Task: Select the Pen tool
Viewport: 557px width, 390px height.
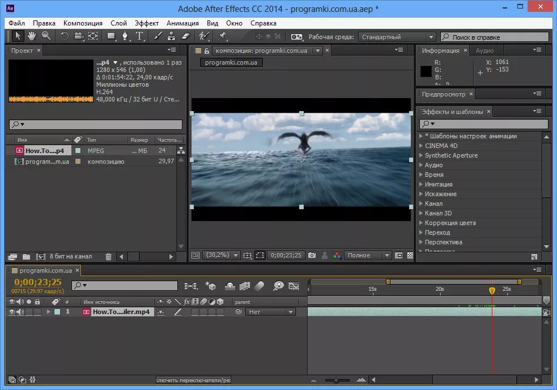Action: point(125,36)
